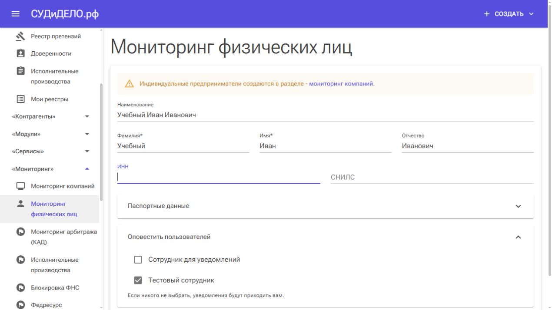Click the Отчество field containing Иванович
Screen dimensions: 552x310
pyautogui.click(x=468, y=146)
